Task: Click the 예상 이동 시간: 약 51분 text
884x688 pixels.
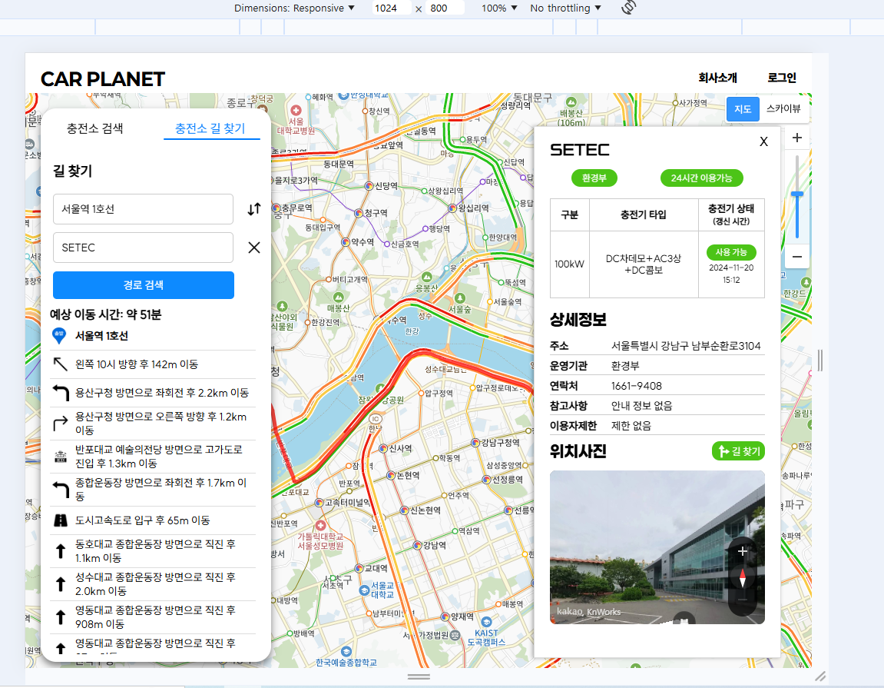Action: [106, 314]
